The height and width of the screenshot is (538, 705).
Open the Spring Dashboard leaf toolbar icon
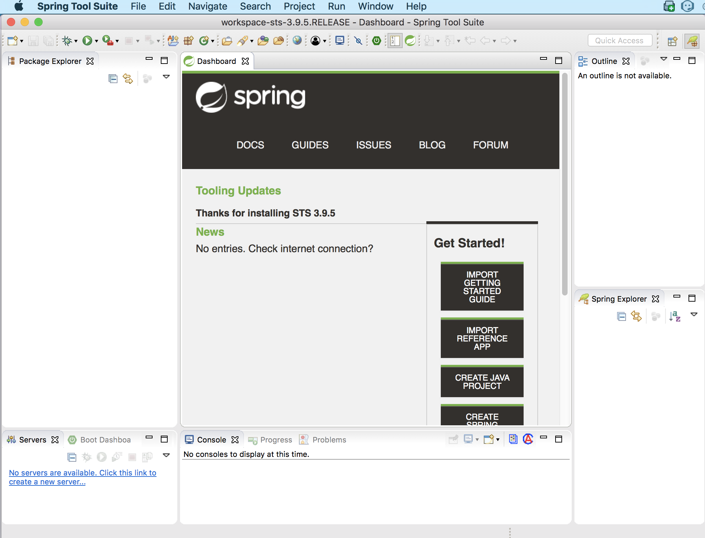tap(410, 41)
